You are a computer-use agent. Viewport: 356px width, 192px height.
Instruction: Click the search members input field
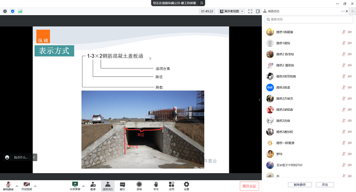point(309,19)
